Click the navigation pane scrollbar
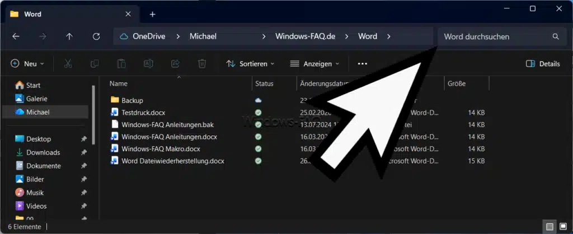This screenshot has width=573, height=234. [93, 114]
